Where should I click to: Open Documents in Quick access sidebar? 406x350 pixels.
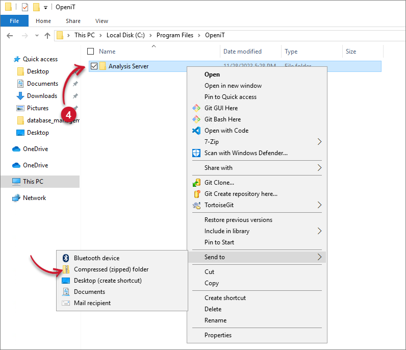coord(42,84)
